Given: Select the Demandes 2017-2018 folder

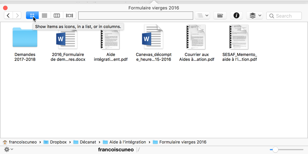Looking at the screenshot, I should point(25,38).
